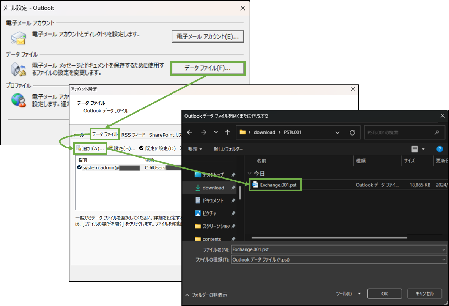Screen dimensions: 449x306
Task: Click the data files icon in Mail Setup
Action: [19, 69]
